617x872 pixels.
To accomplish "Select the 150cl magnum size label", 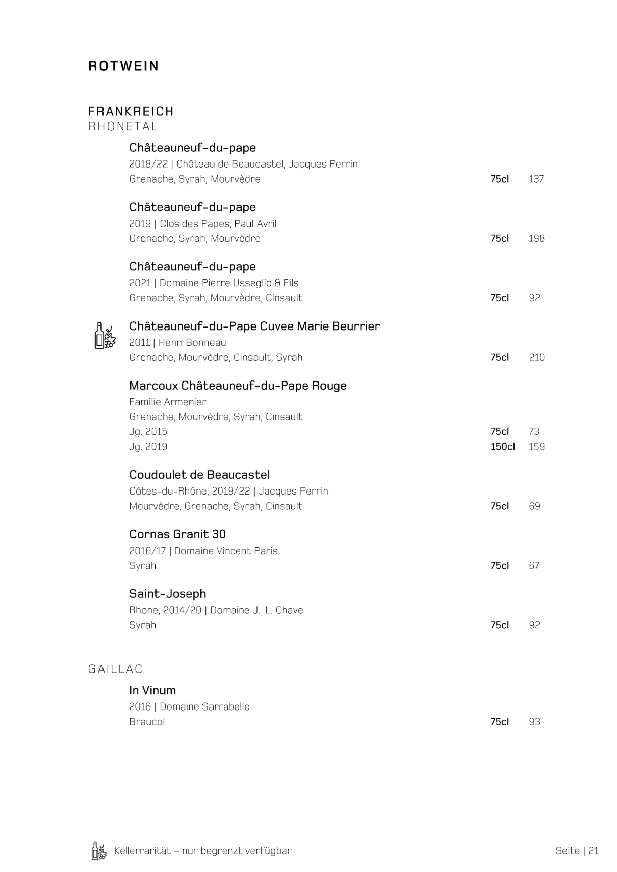I will click(x=502, y=447).
